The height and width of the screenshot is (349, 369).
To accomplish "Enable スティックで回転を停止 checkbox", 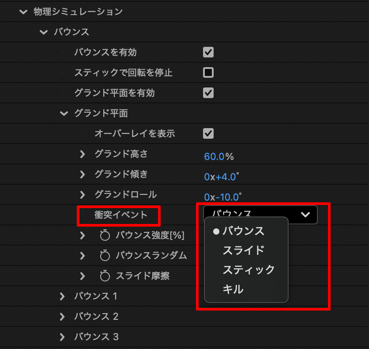I will (208, 72).
